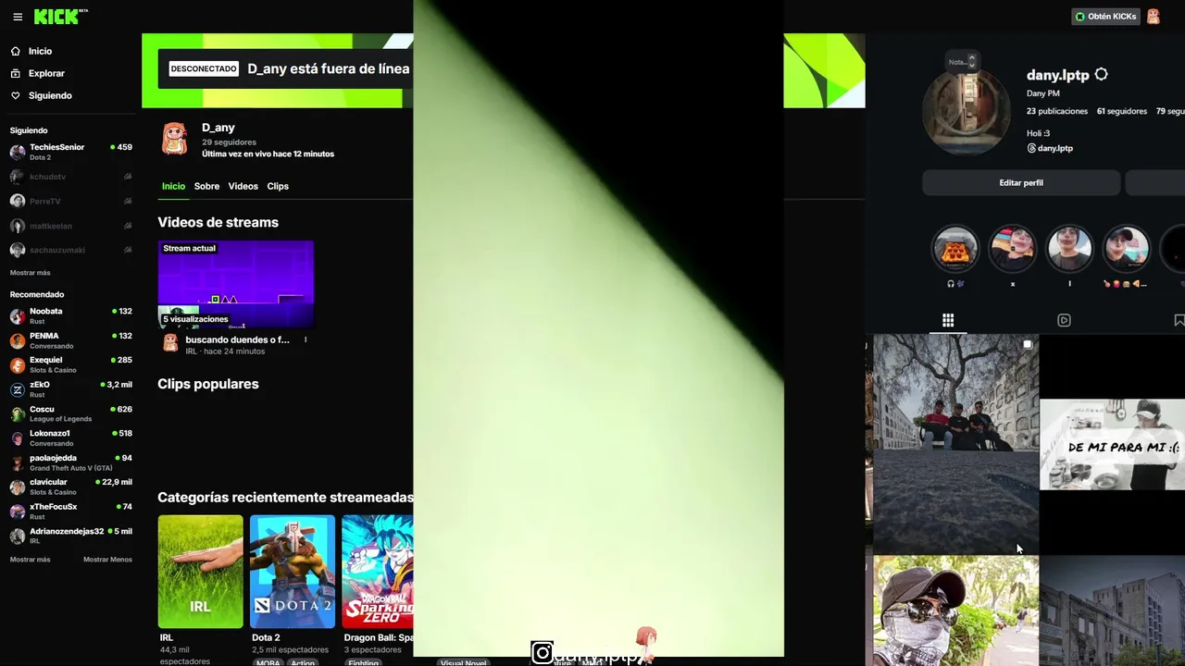This screenshot has width=1185, height=666.
Task: Click Editar perfil on Instagram
Action: click(x=1021, y=183)
